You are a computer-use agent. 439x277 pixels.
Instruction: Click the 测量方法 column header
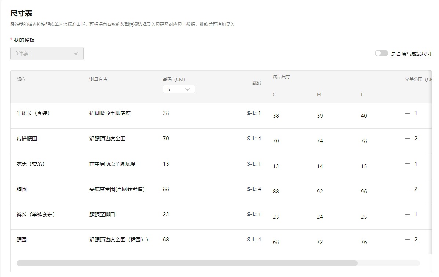pos(98,79)
